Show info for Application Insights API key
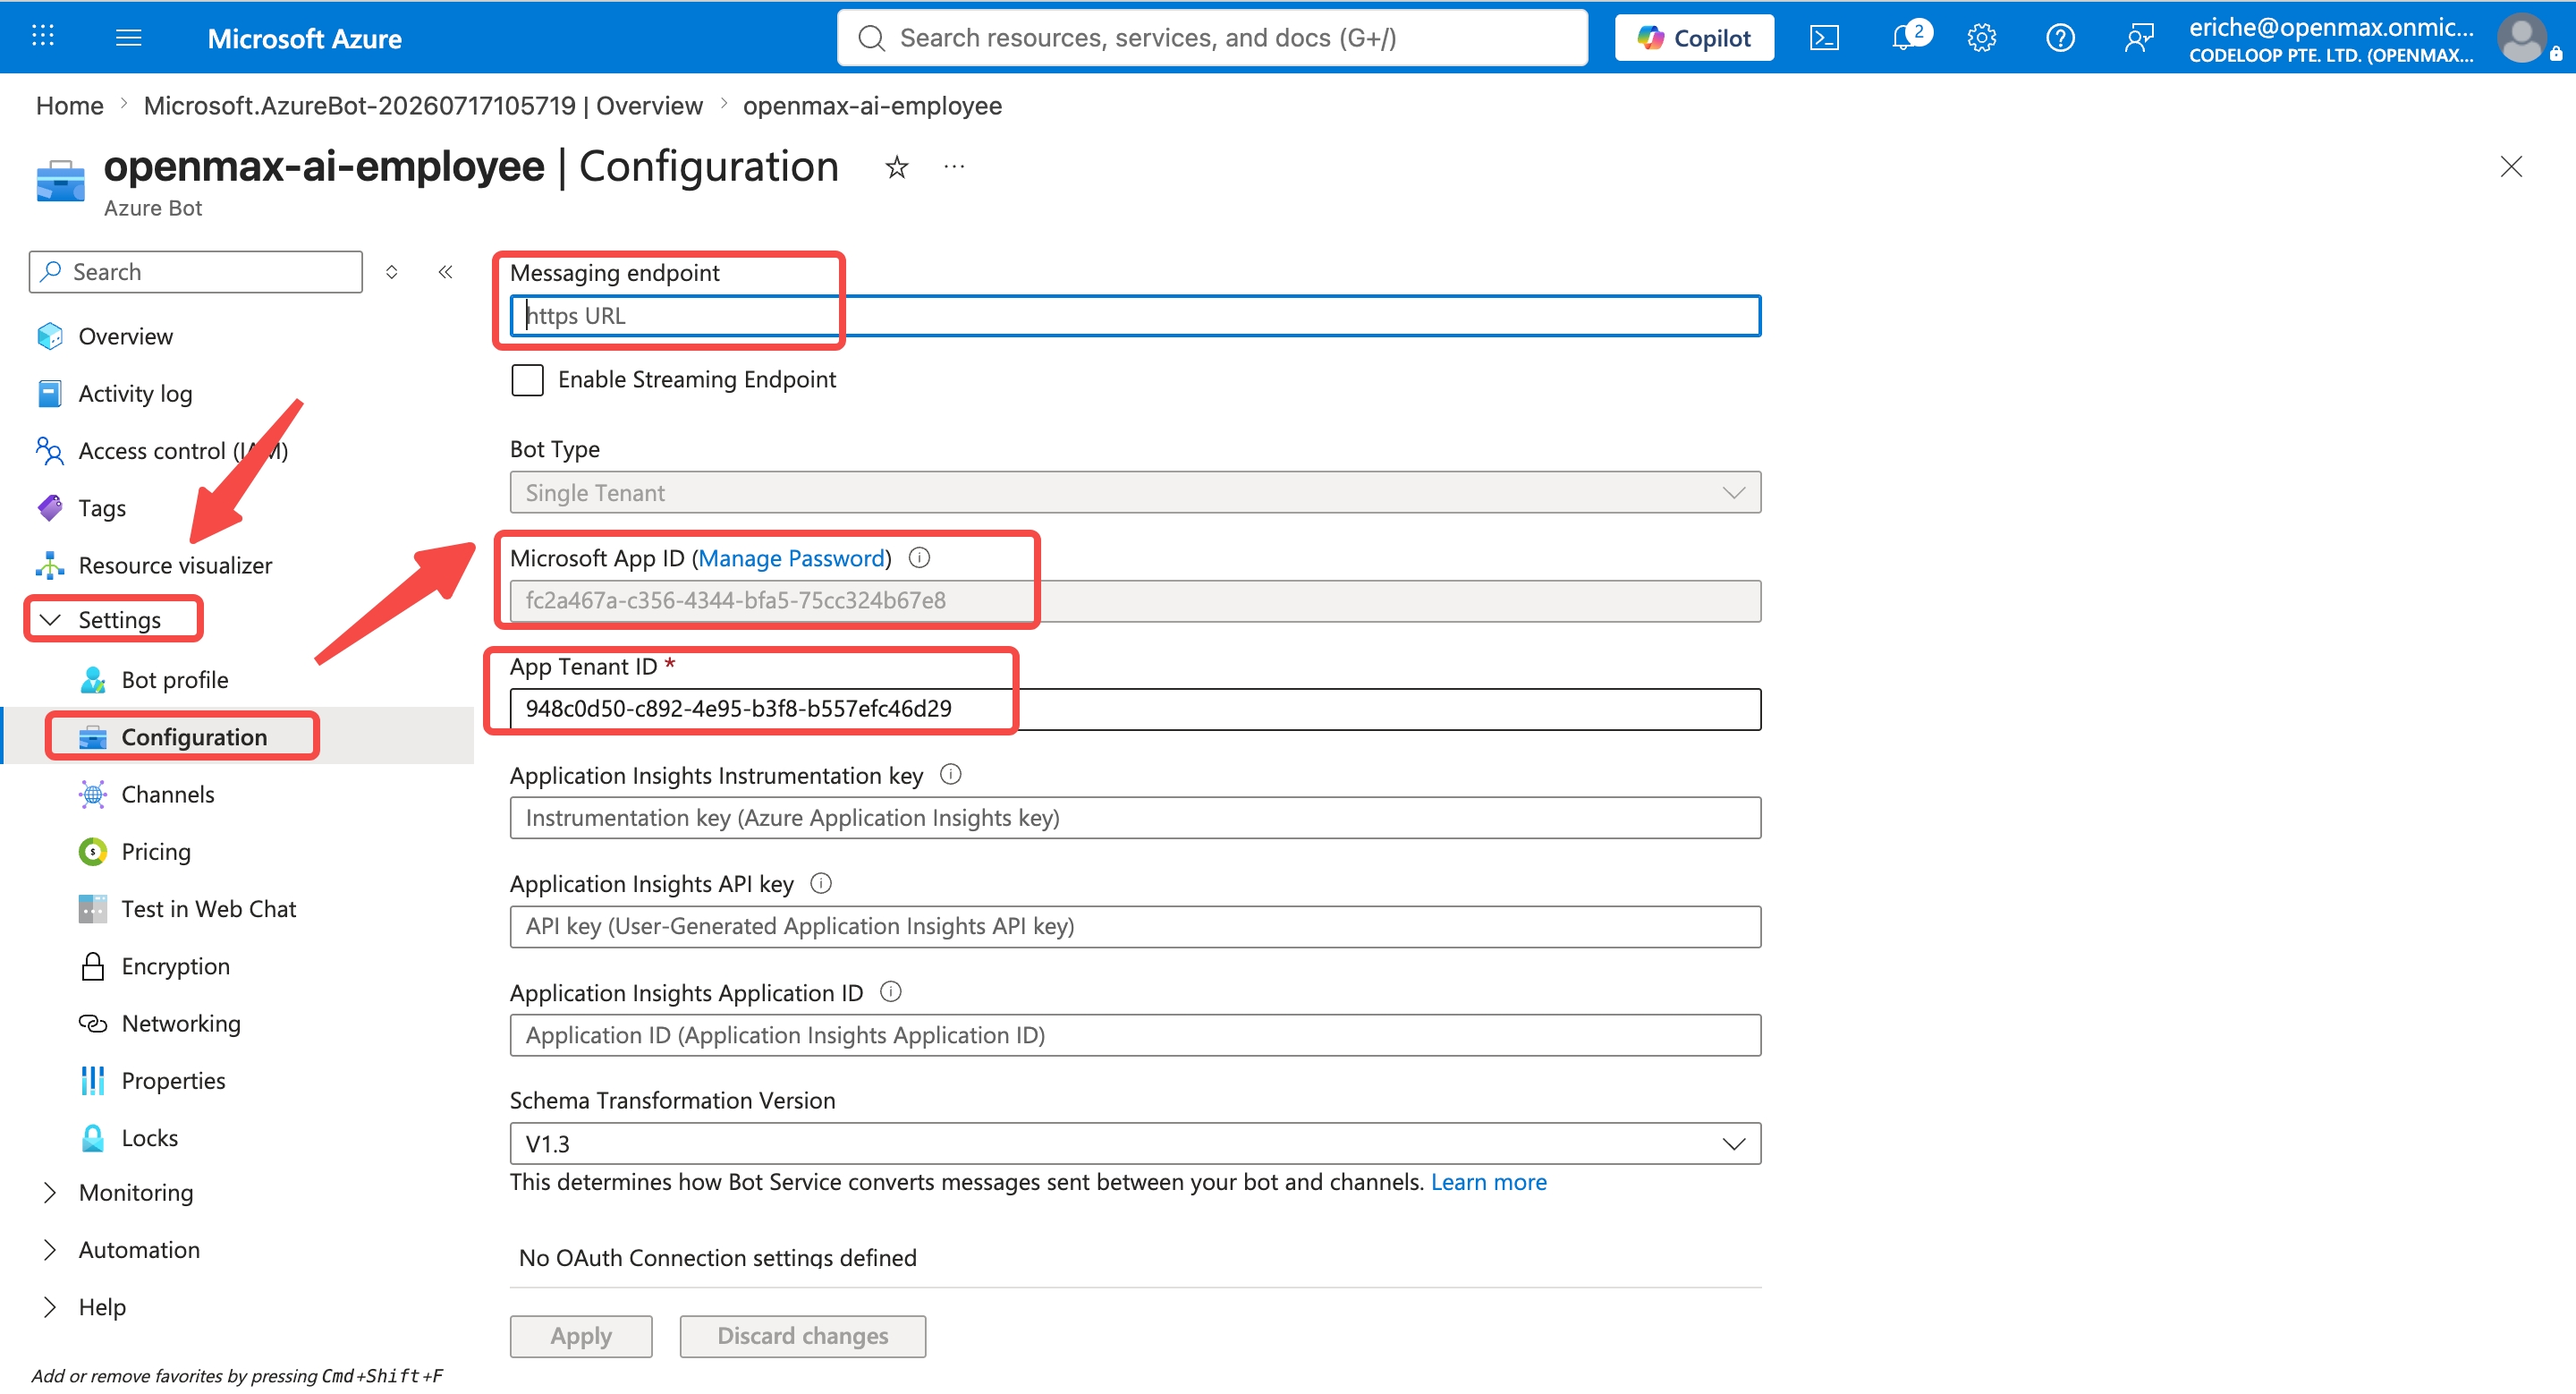The width and height of the screenshot is (2576, 1394). 821,883
